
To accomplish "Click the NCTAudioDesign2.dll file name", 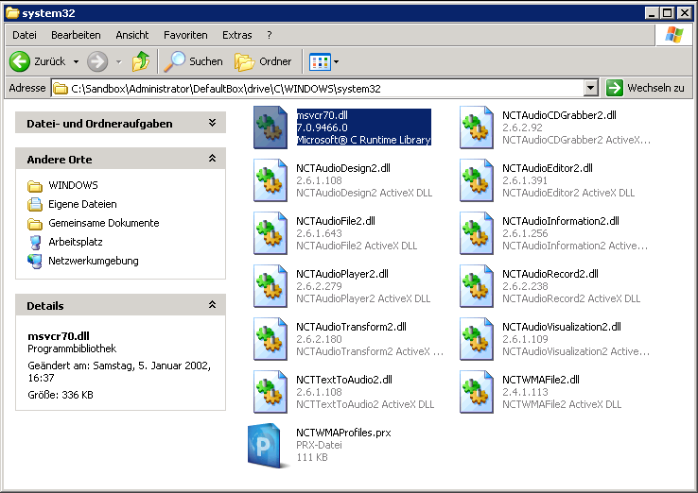I will coord(343,168).
